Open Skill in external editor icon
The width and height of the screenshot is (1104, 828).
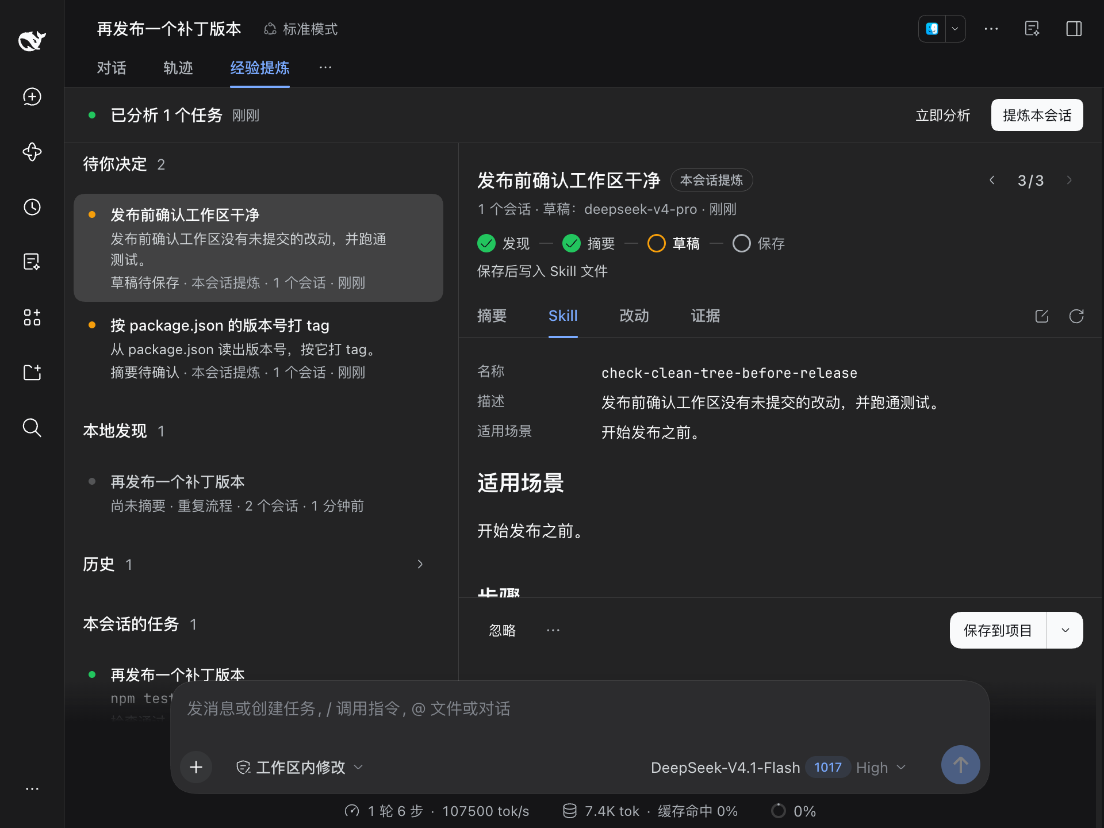(1042, 316)
